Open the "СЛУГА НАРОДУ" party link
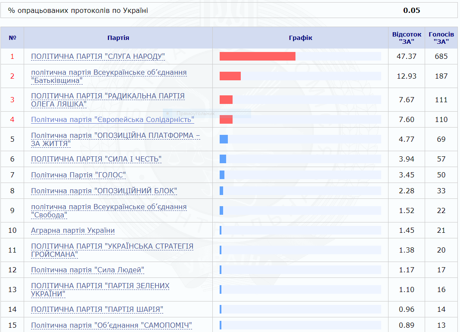Viewport: 460px width, 332px height. pyautogui.click(x=98, y=56)
